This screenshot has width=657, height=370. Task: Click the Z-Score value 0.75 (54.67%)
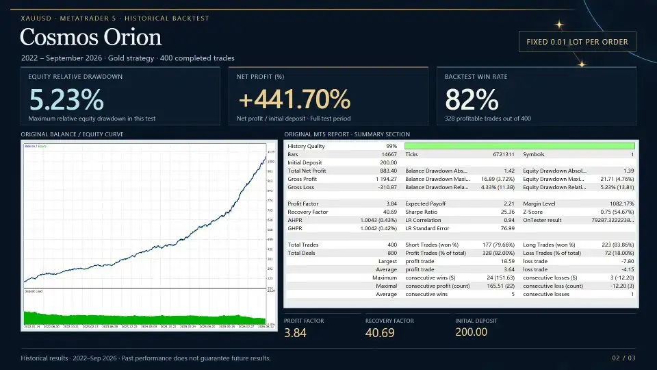pos(617,212)
